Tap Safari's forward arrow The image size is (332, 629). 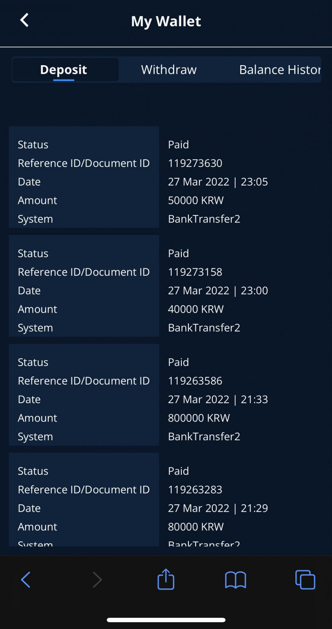tap(97, 580)
